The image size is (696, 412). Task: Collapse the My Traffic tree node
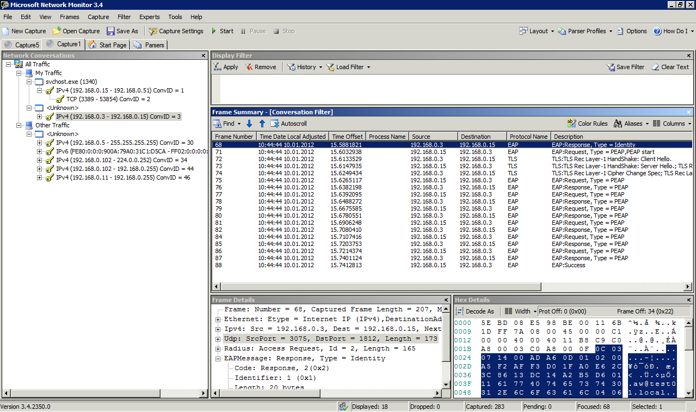19,73
